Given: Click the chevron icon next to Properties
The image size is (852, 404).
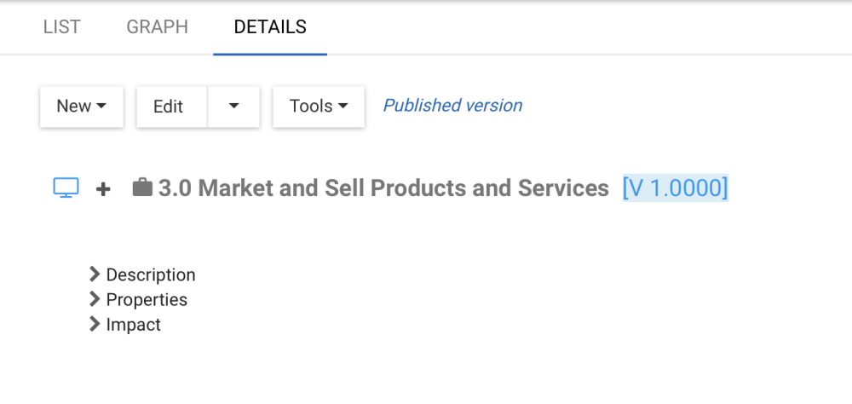Looking at the screenshot, I should [95, 299].
